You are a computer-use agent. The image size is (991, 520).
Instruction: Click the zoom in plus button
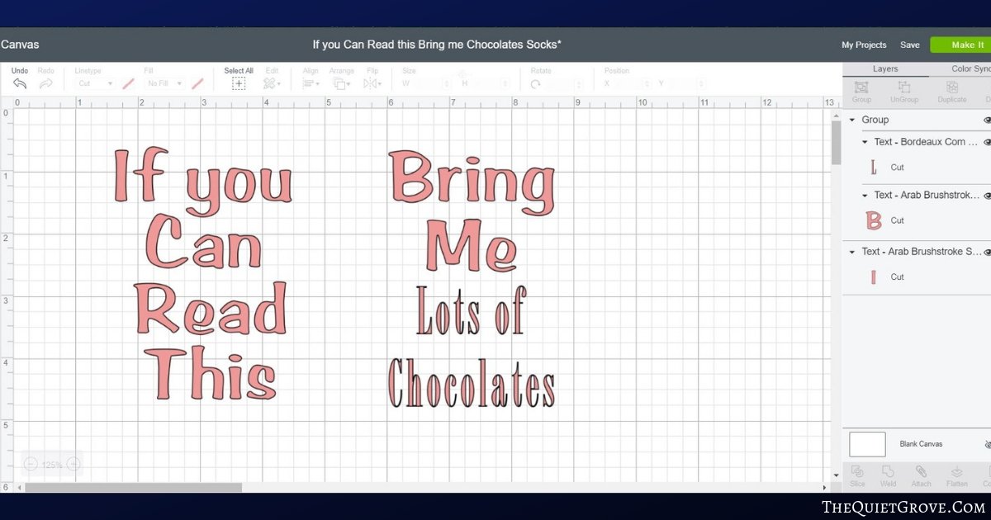coord(73,465)
